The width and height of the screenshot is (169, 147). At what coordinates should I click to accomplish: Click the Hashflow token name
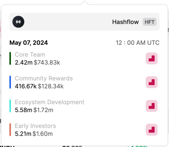(x=125, y=22)
